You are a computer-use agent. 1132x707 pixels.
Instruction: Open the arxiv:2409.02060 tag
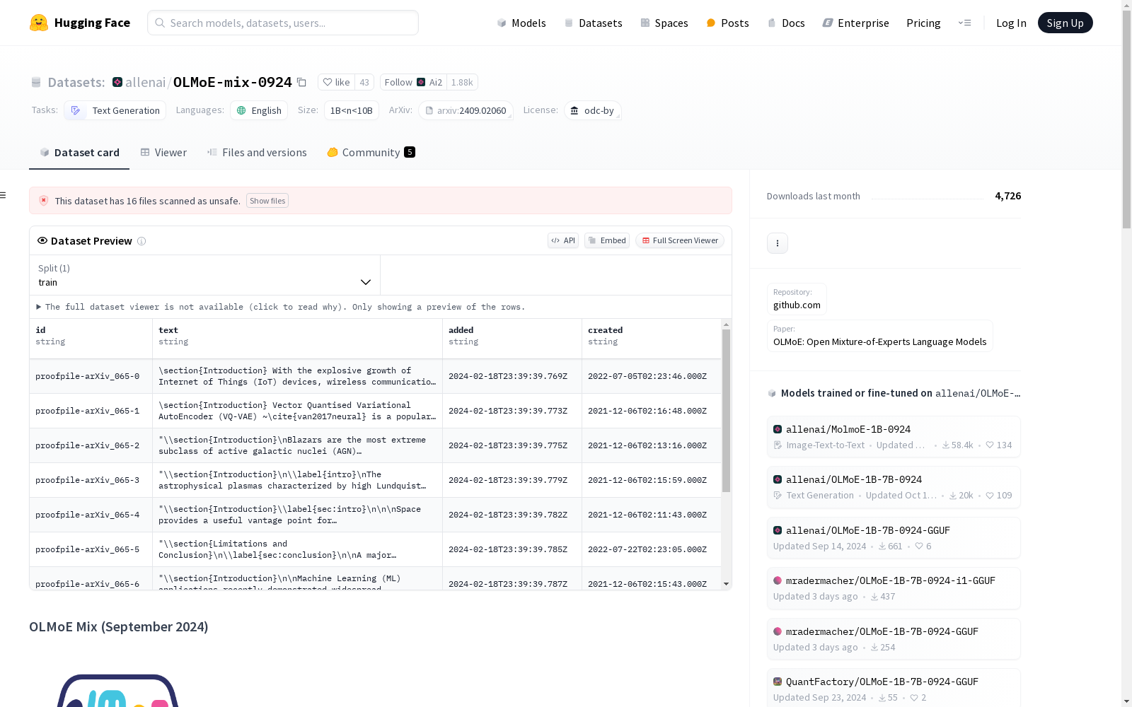click(466, 110)
